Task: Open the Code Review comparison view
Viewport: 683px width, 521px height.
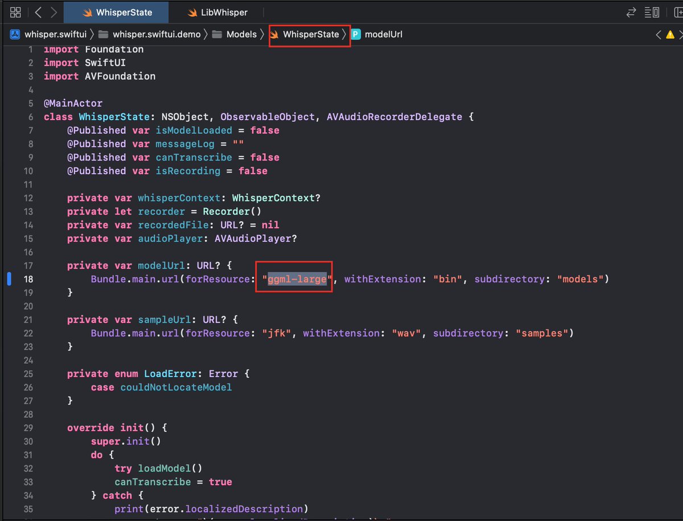Action: 632,11
